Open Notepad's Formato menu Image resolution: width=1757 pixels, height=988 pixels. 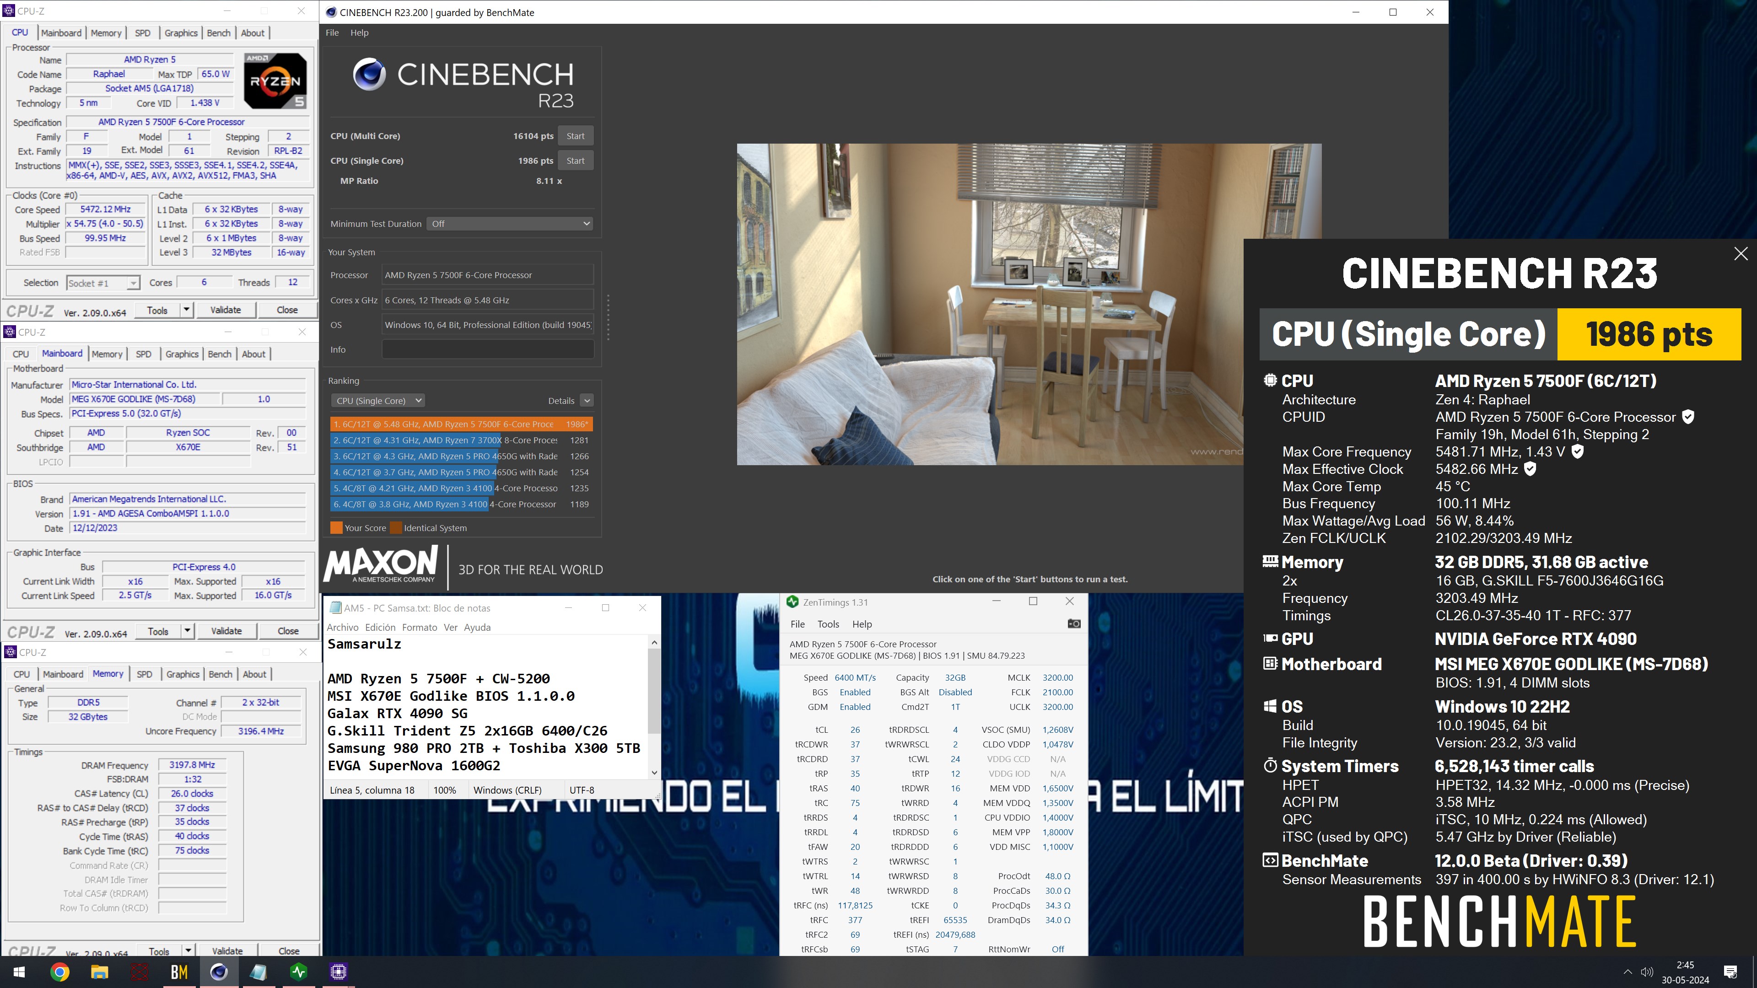[x=420, y=627]
